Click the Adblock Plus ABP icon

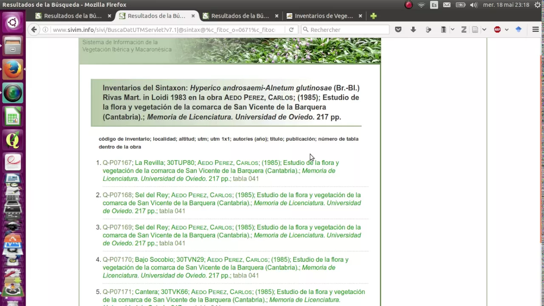(497, 29)
